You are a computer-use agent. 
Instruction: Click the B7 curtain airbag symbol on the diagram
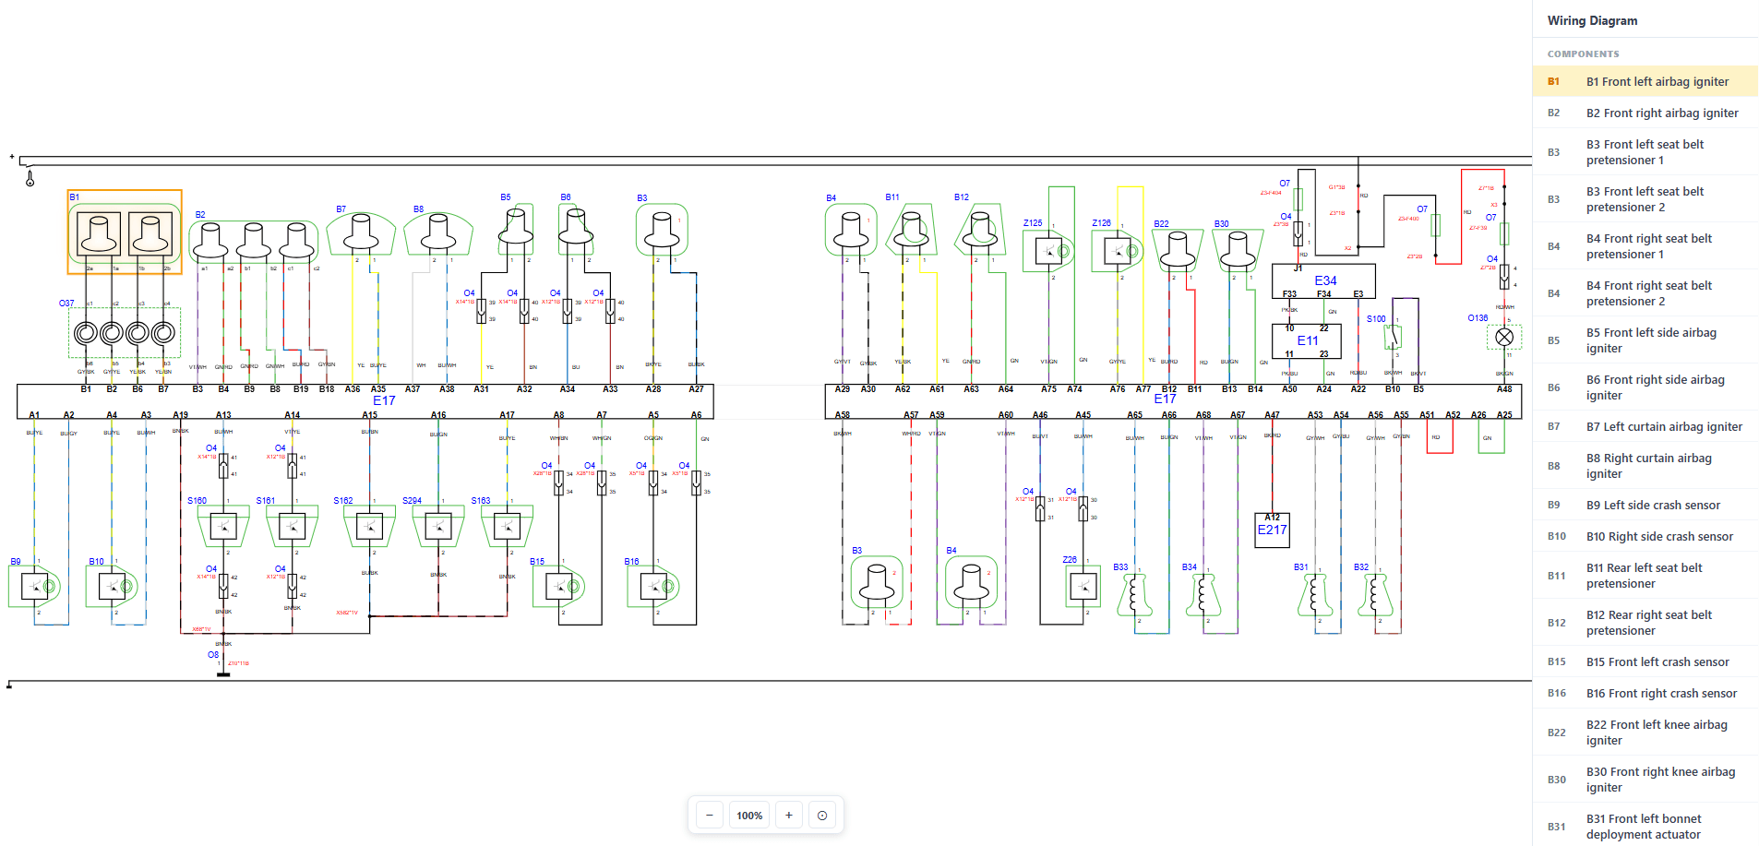(x=362, y=233)
